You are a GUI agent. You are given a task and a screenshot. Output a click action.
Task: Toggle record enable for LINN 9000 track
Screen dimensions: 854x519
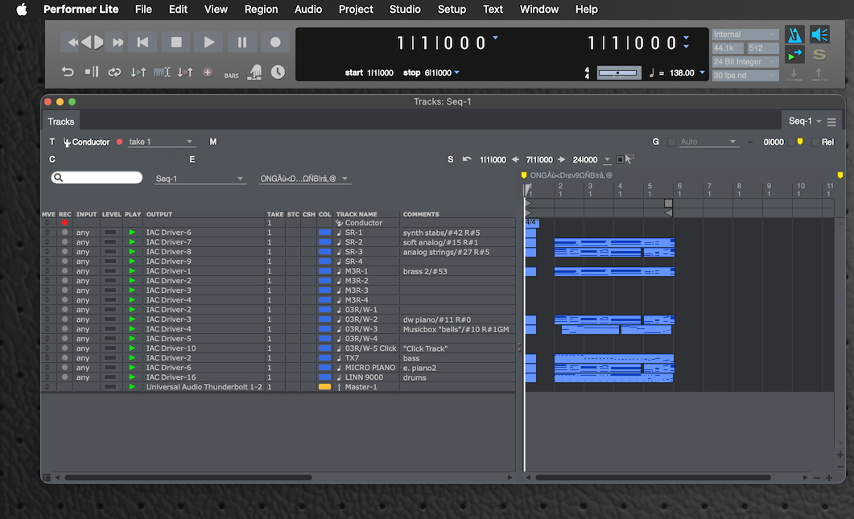[x=65, y=377]
